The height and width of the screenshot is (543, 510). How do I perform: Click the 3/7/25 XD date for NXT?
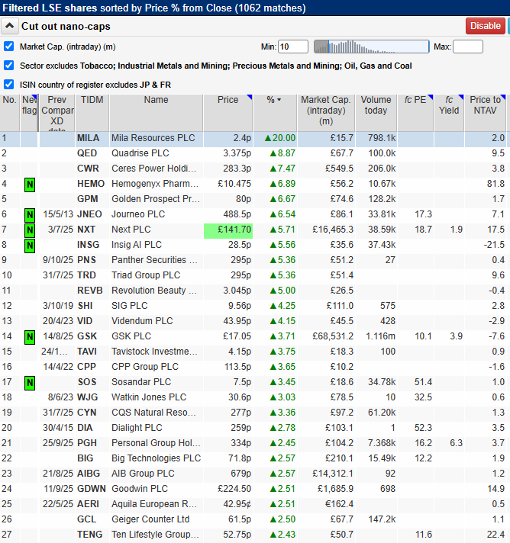click(60, 230)
